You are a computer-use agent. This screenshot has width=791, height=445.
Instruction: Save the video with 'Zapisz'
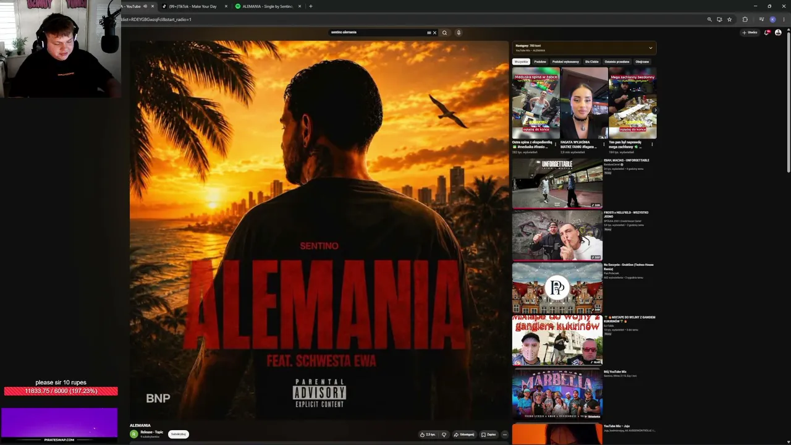(x=489, y=434)
